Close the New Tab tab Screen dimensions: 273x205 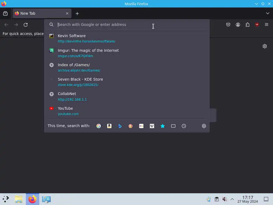[67, 13]
